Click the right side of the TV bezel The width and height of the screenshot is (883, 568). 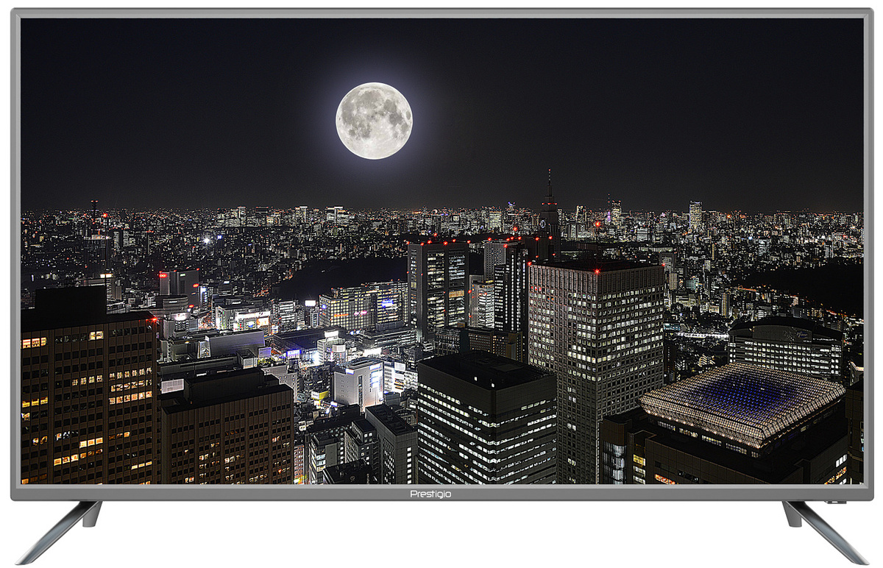868,250
